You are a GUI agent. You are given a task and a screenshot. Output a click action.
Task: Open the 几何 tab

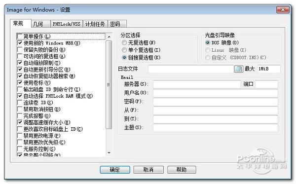(41, 24)
